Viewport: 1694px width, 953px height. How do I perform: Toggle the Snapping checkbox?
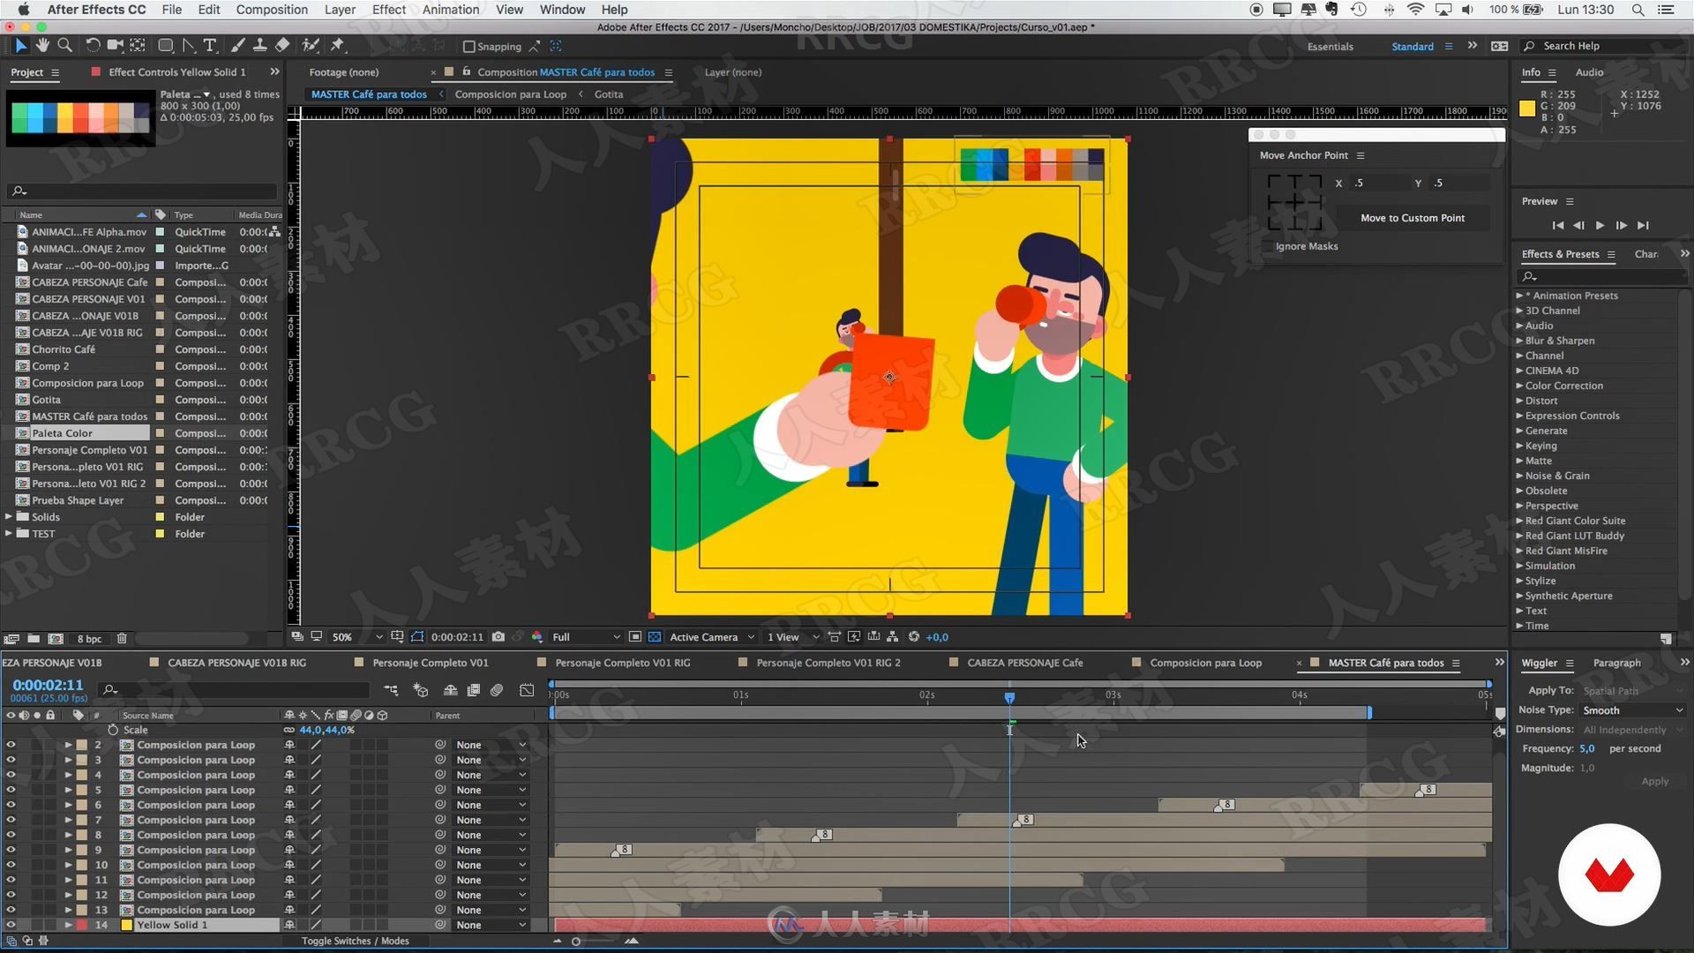[469, 46]
